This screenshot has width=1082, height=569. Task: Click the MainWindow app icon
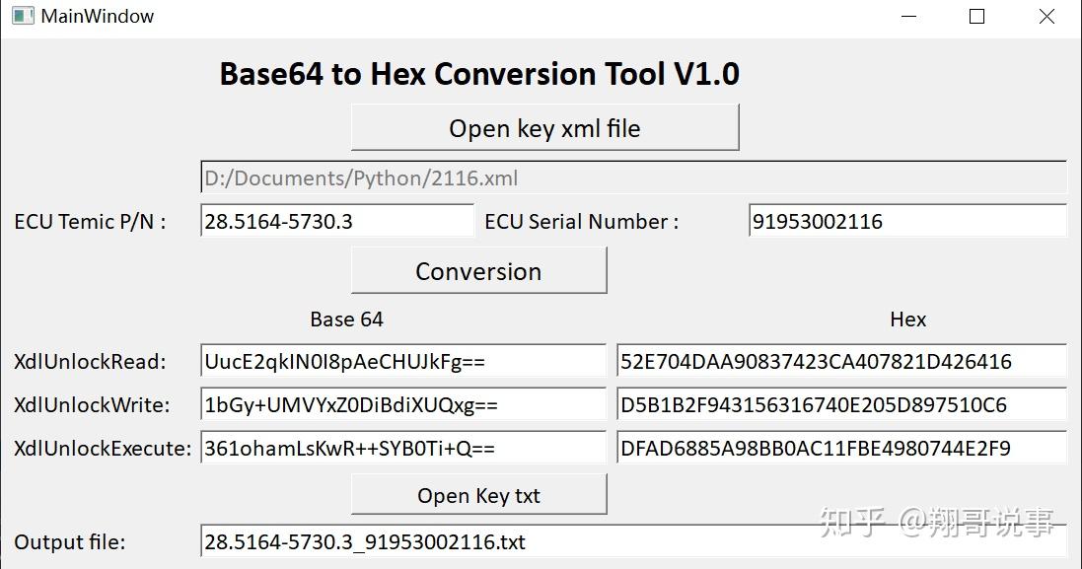tap(23, 15)
